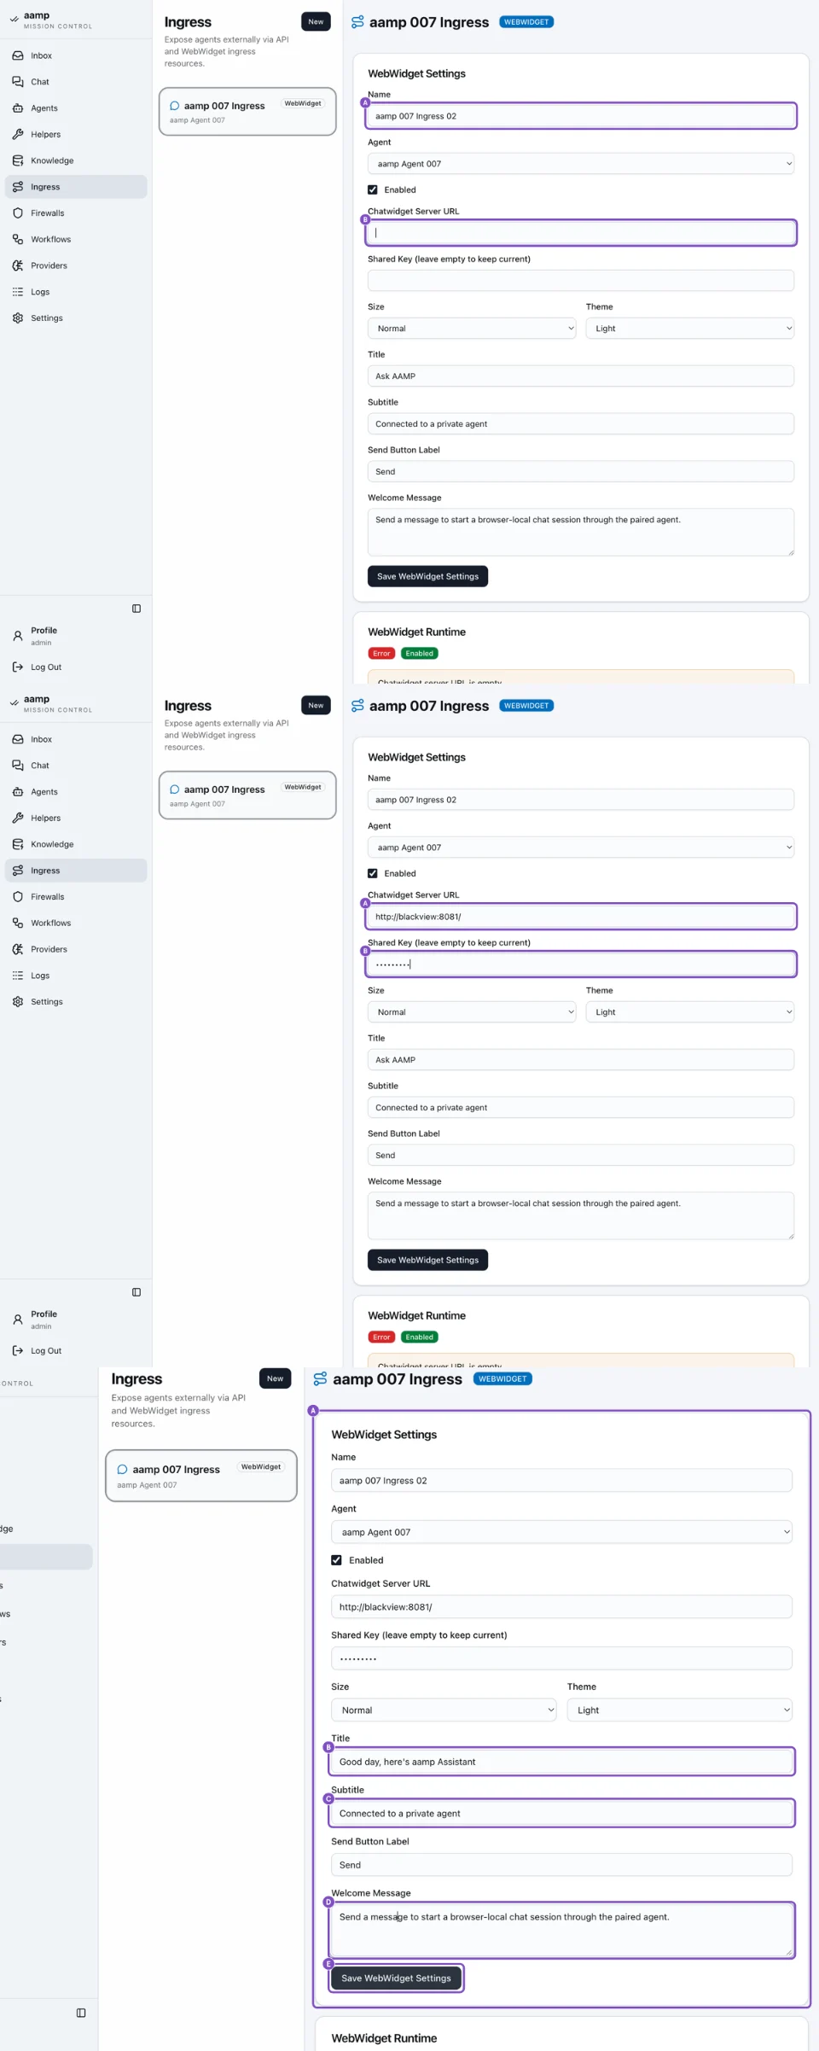
Task: Open Settings menu label in the top screenshot
Action: 47,318
